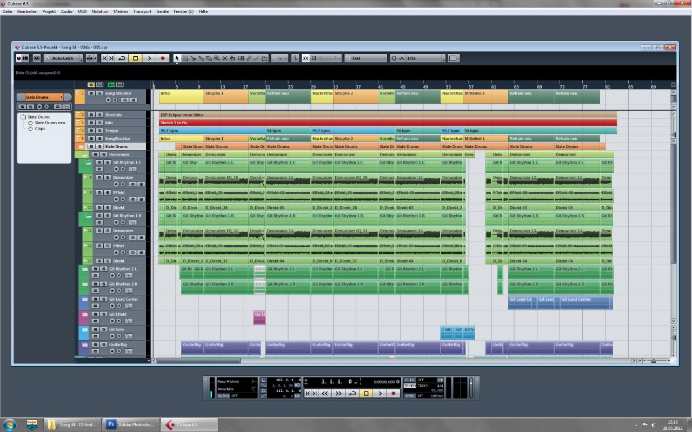Deactivate all solo states global button
Viewport: 692px width, 432px height.
(99, 85)
